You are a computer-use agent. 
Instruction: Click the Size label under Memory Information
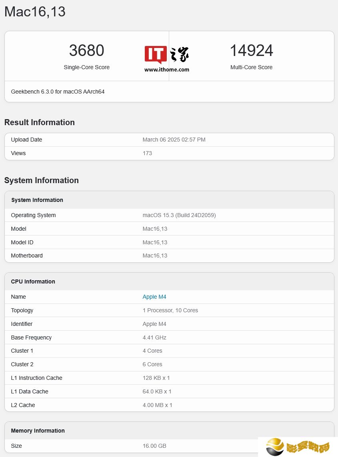[x=16, y=446]
